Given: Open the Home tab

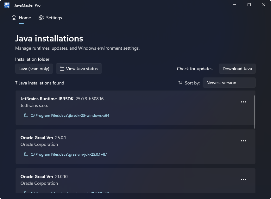Looking at the screenshot, I should 21,18.
